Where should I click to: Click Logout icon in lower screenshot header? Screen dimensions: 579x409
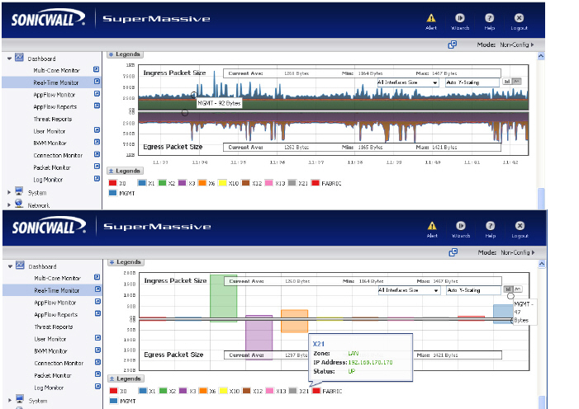pyautogui.click(x=520, y=226)
